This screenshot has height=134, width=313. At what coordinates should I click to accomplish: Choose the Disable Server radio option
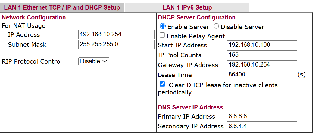click(x=216, y=26)
